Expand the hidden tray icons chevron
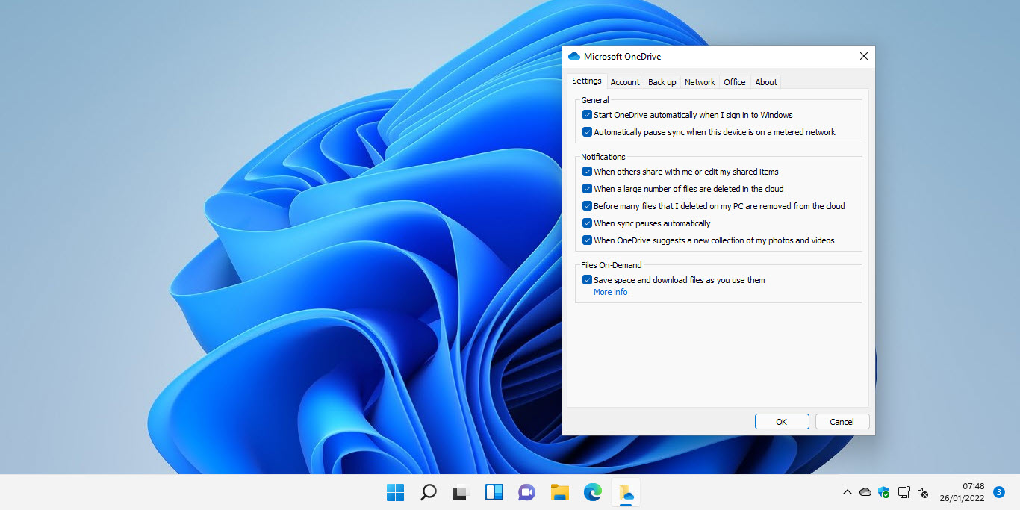 pos(848,492)
